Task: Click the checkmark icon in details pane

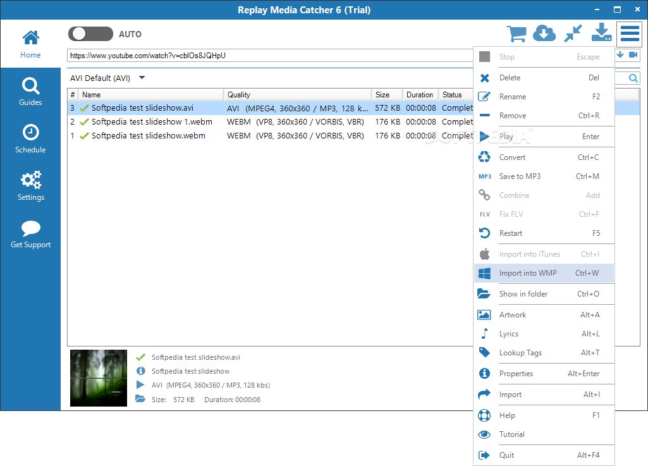Action: [140, 357]
